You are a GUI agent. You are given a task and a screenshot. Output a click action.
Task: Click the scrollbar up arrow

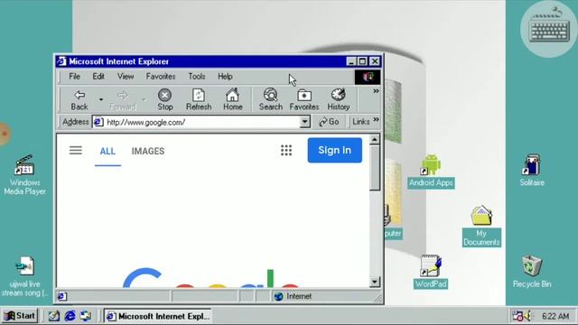375,139
